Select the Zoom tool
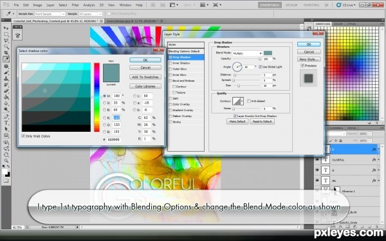The image size is (386, 241). (x=6, y=161)
